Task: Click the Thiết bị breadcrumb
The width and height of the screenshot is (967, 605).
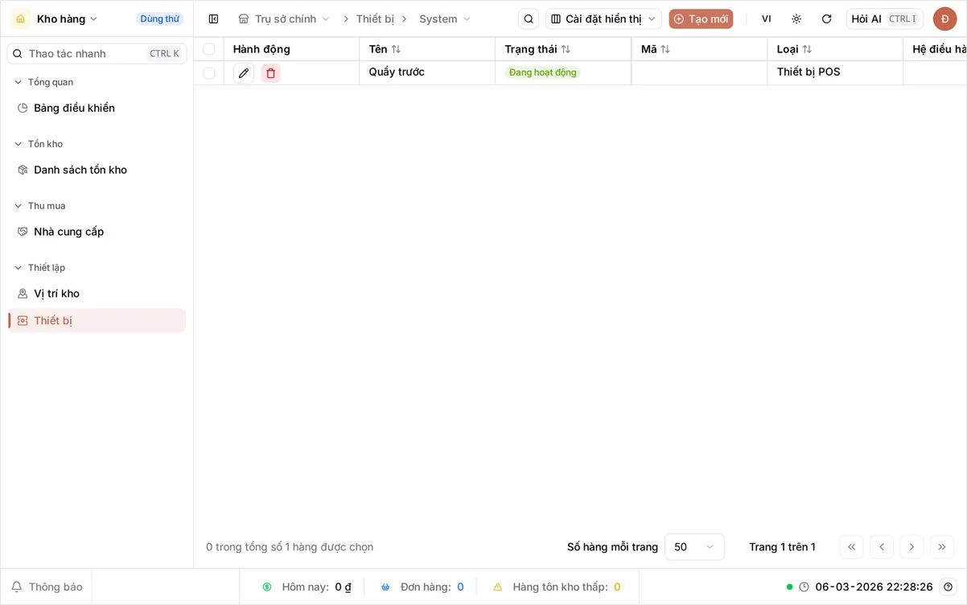Action: 375,19
